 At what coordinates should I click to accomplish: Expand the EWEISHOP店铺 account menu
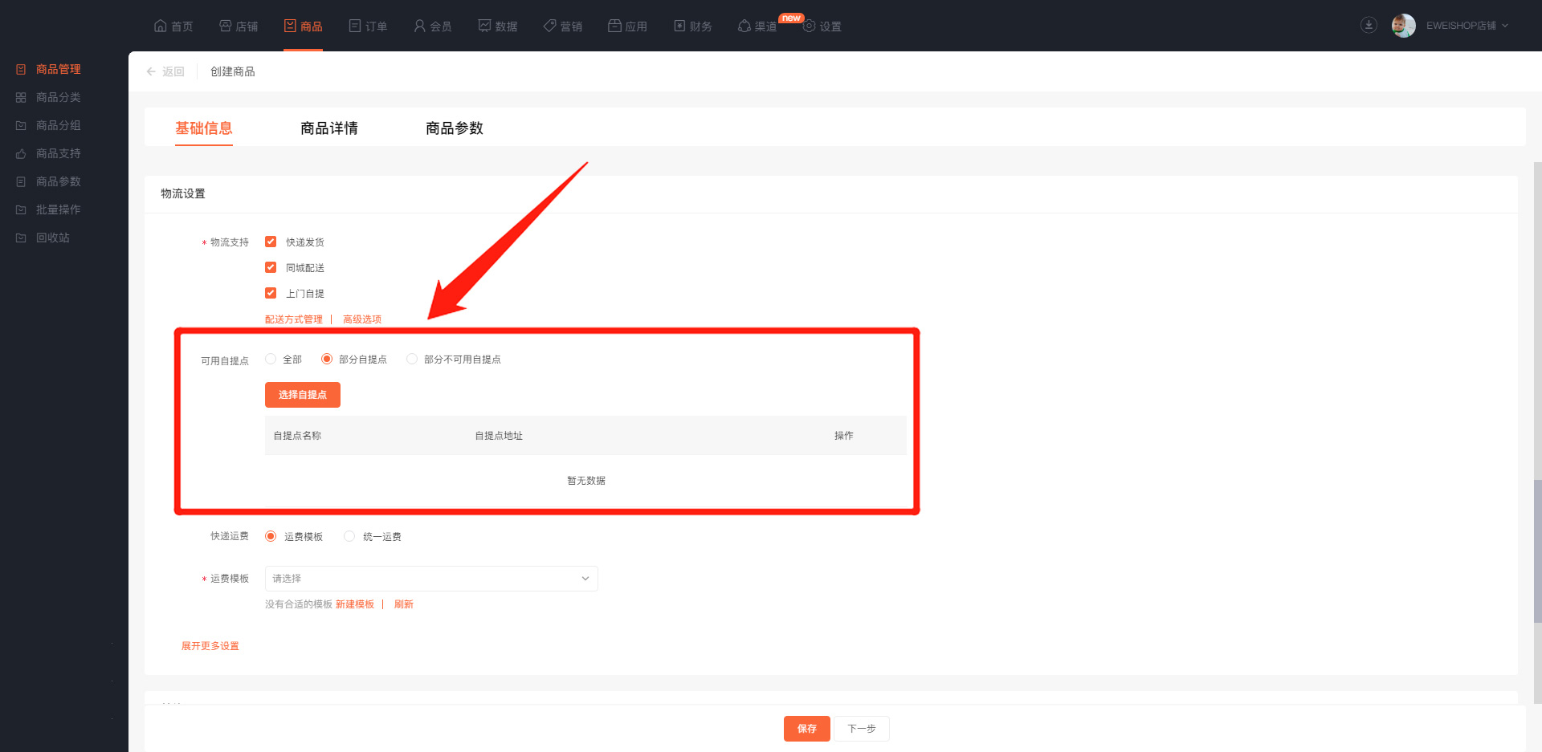(x=1467, y=26)
